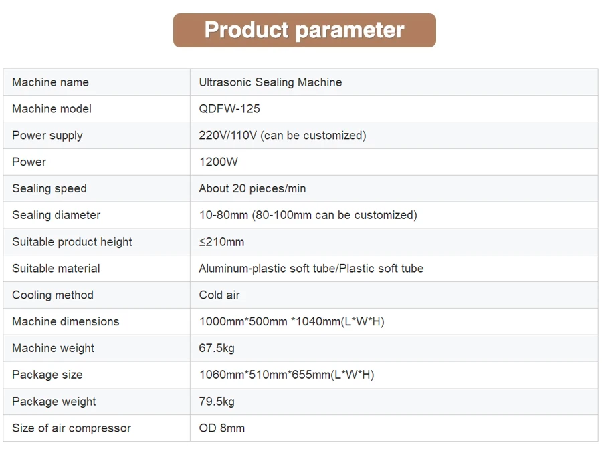
Task: Click the ≤210mm height value
Action: click(221, 242)
